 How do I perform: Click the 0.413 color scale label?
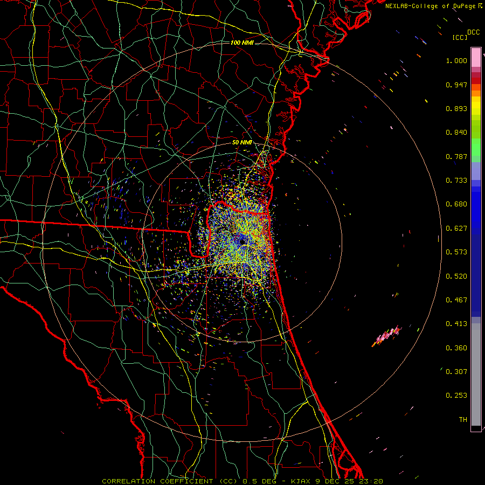coord(456,324)
